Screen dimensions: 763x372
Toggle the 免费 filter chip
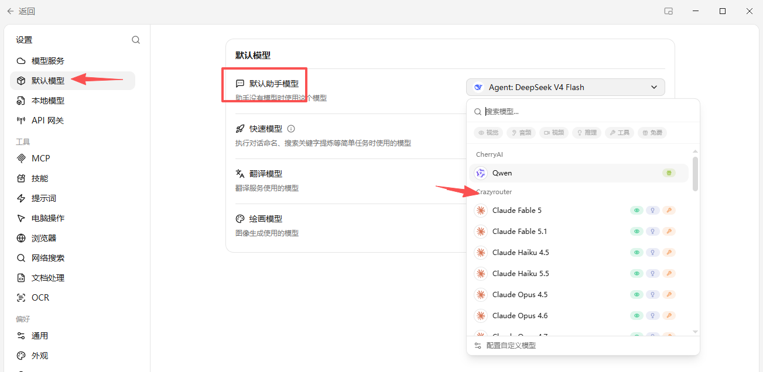(x=652, y=133)
